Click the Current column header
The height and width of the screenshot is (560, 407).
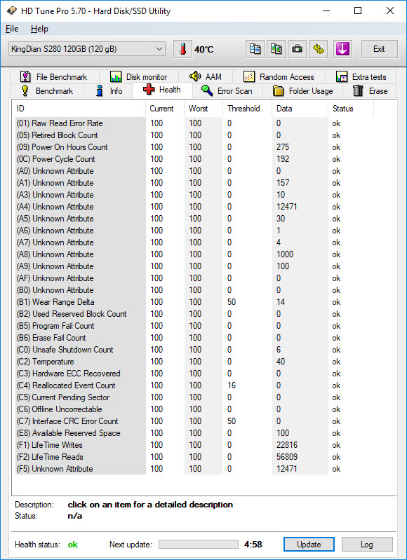click(165, 109)
